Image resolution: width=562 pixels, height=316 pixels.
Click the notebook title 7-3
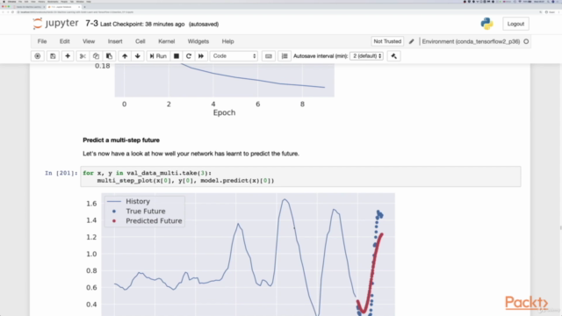(91, 24)
